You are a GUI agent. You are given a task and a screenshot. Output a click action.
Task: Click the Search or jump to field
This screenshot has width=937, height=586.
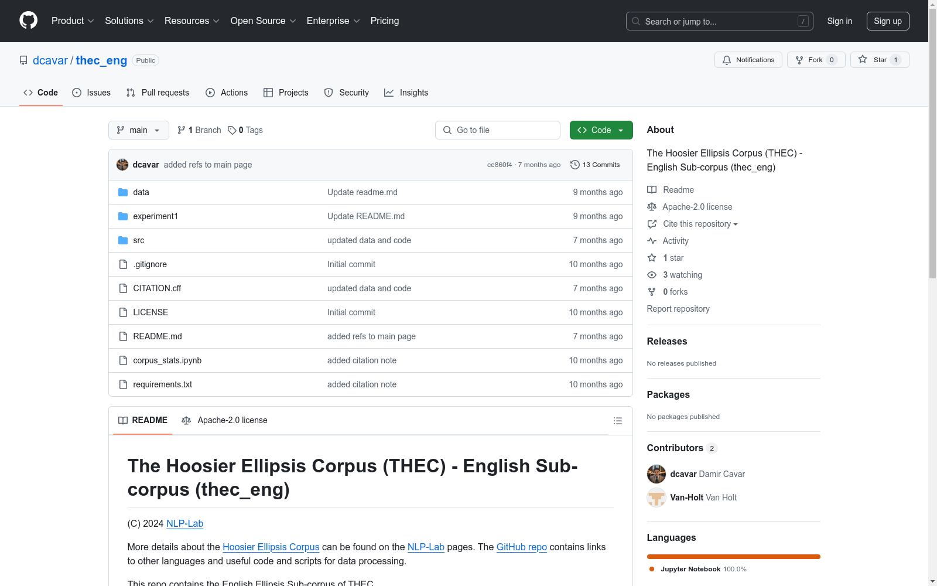[x=720, y=21]
